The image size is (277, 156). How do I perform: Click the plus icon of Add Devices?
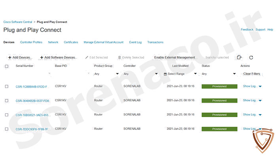(x=10, y=57)
